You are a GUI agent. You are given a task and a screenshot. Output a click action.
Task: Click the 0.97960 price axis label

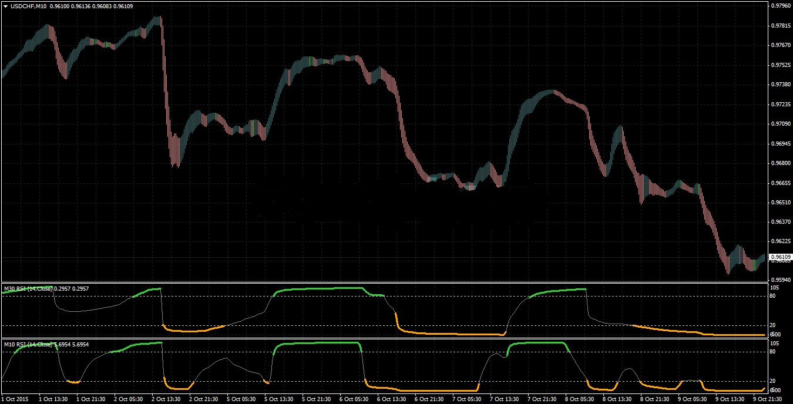pyautogui.click(x=780, y=6)
